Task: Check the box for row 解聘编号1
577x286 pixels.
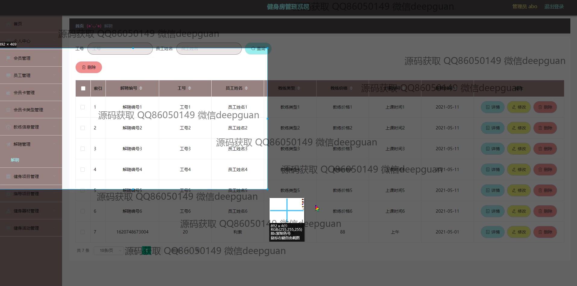Action: [x=83, y=107]
